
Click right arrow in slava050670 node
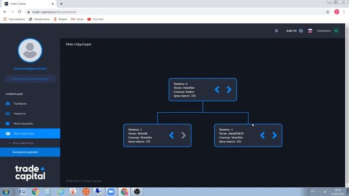(274, 135)
